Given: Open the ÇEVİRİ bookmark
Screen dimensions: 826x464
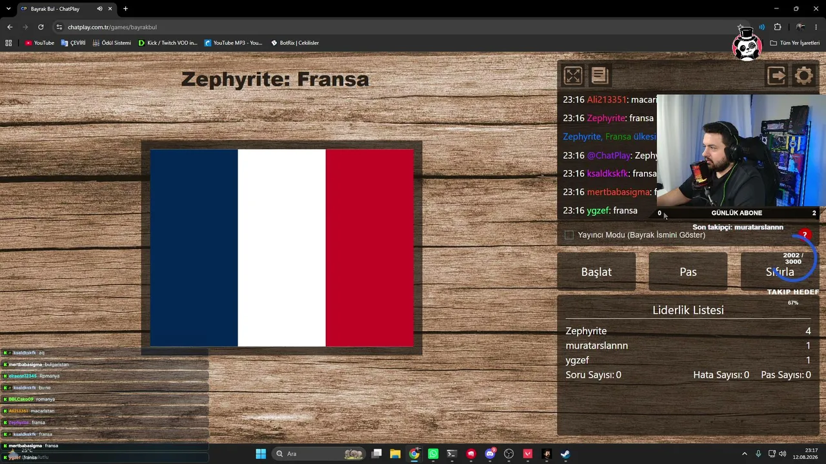Looking at the screenshot, I should 73,43.
